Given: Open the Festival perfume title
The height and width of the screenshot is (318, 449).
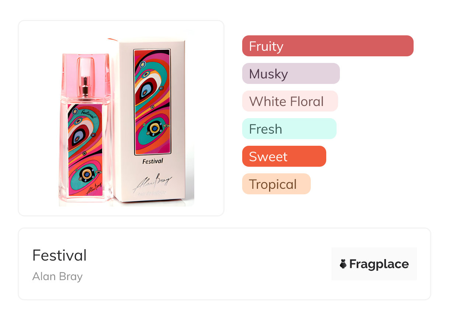Looking at the screenshot, I should coord(59,255).
